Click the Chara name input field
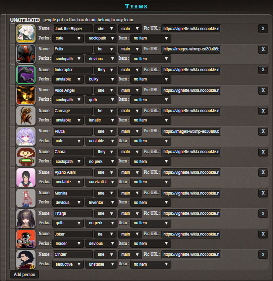 coord(73,152)
